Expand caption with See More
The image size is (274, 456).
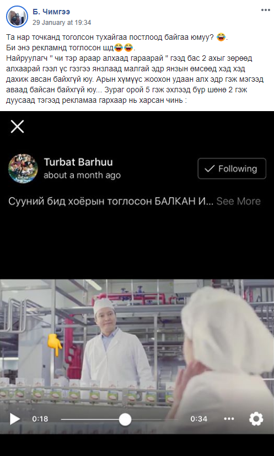(x=238, y=201)
